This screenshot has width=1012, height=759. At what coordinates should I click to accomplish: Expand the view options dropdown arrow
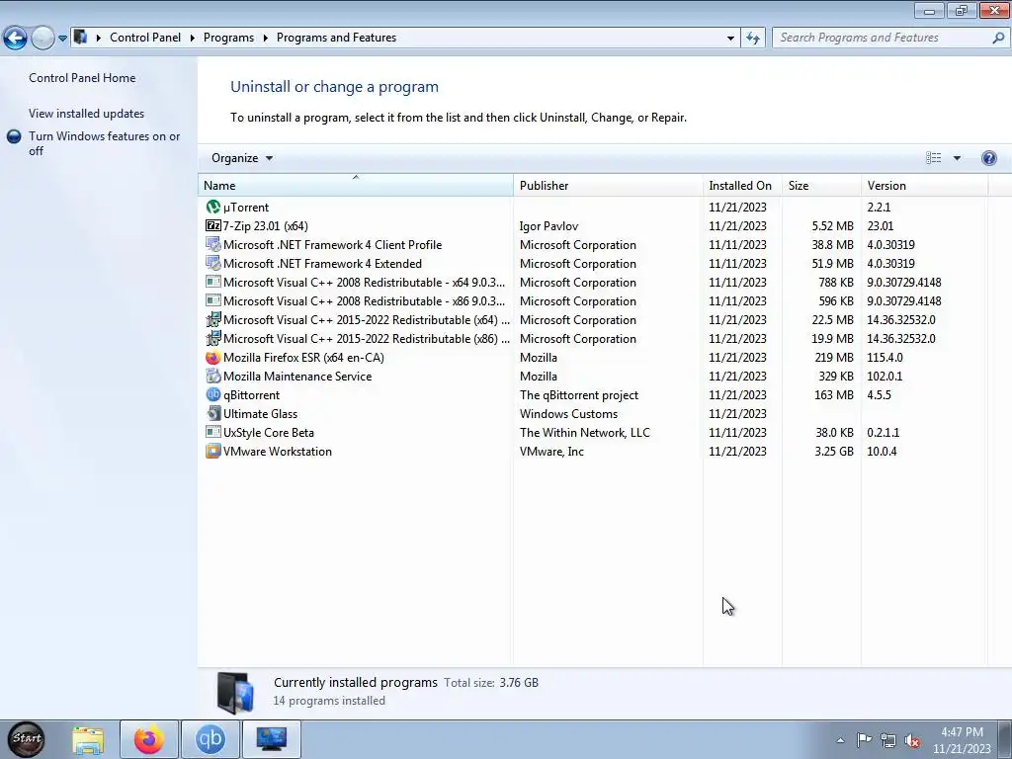tap(957, 158)
